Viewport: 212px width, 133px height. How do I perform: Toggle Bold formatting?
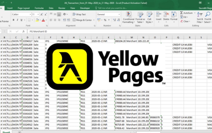pyautogui.click(x=13, y=20)
